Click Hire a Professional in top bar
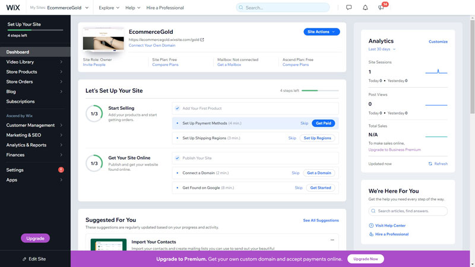This screenshot has width=475, height=267. tap(165, 8)
